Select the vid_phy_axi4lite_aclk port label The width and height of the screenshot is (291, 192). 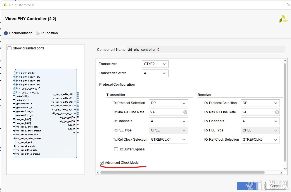tap(27, 150)
